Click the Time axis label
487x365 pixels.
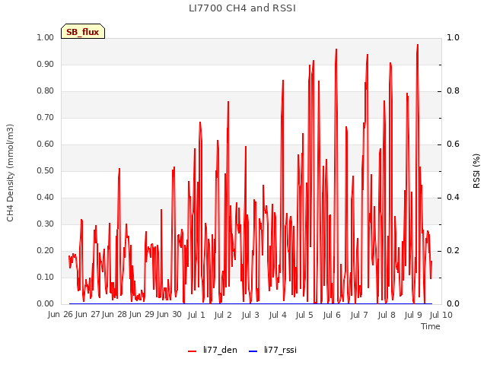coord(431,326)
